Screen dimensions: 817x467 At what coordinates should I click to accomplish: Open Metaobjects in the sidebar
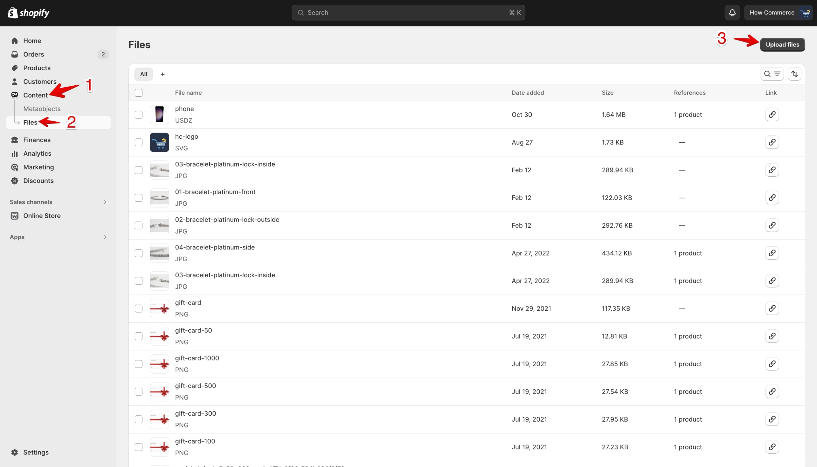tap(42, 109)
